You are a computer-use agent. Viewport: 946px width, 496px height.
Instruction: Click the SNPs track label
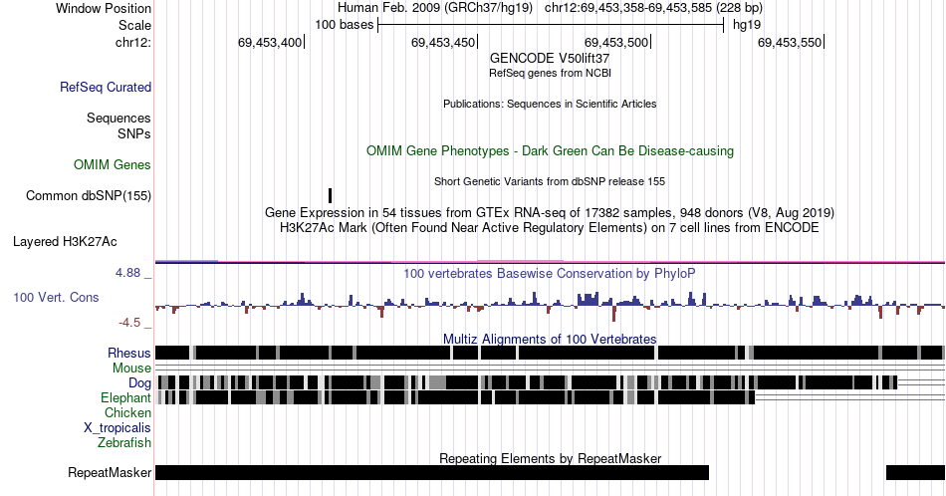(x=134, y=133)
